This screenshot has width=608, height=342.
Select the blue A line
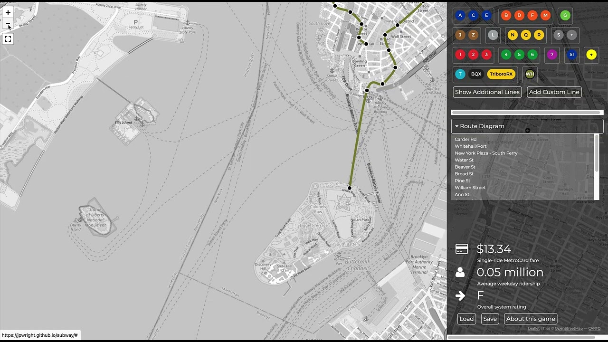pyautogui.click(x=460, y=15)
